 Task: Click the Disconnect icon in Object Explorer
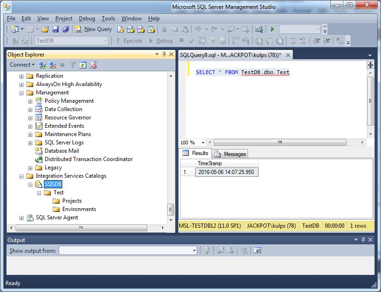tap(53, 65)
